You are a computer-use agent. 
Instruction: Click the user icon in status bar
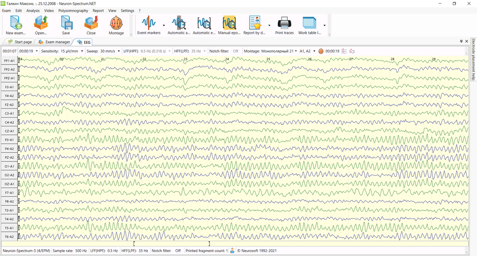(232, 251)
